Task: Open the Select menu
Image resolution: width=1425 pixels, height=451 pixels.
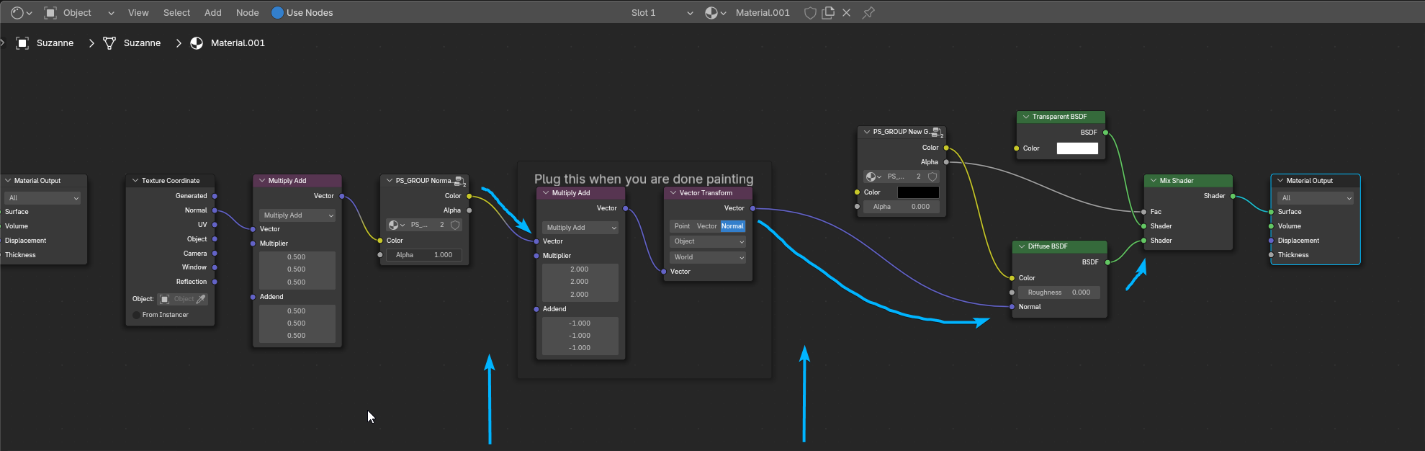Action: click(176, 13)
